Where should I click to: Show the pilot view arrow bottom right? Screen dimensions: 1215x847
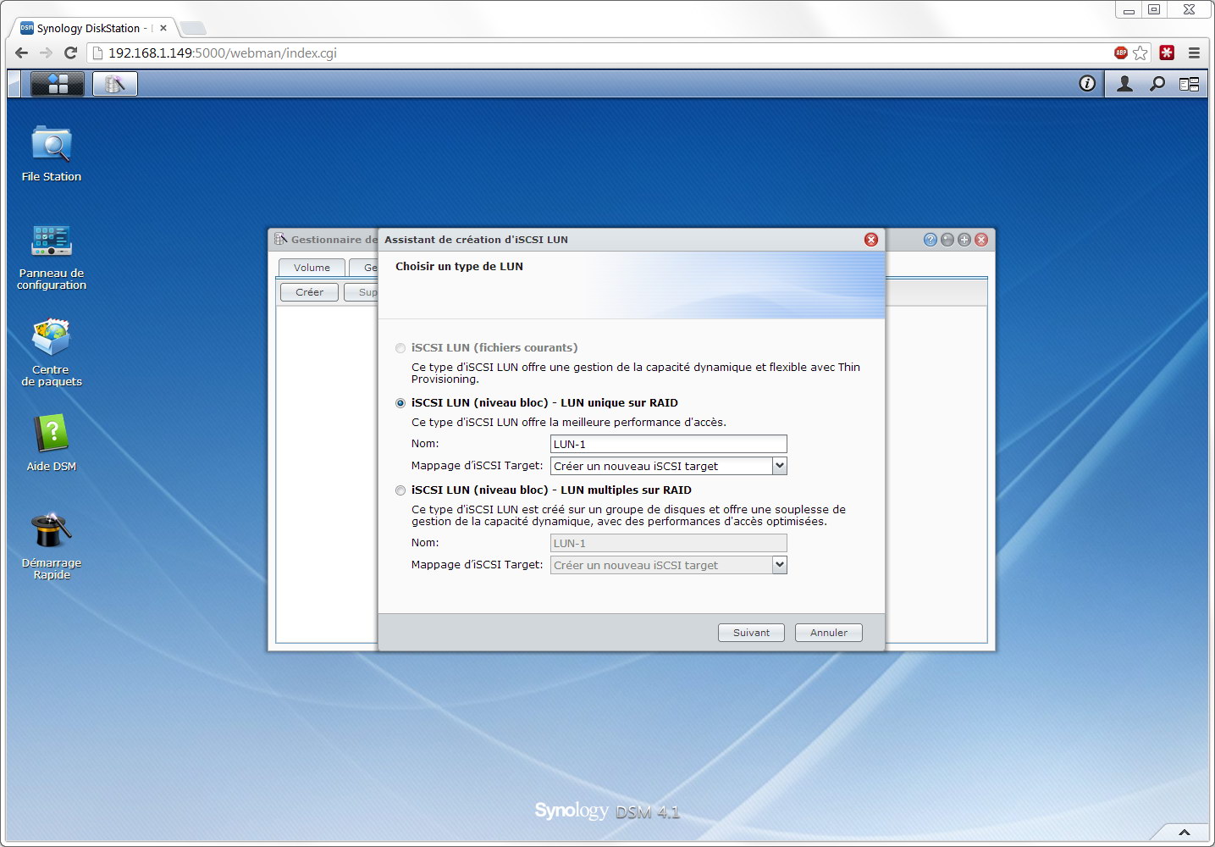point(1184,832)
